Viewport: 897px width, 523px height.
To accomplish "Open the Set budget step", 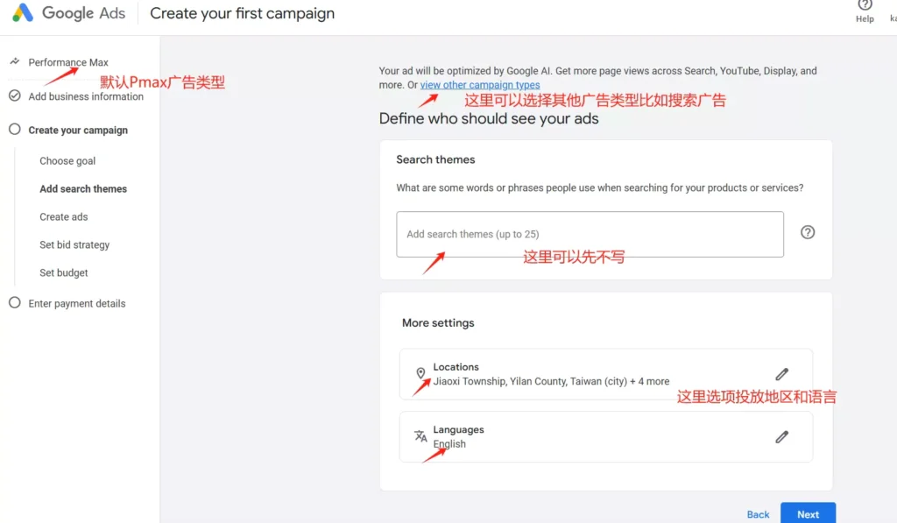I will click(64, 272).
